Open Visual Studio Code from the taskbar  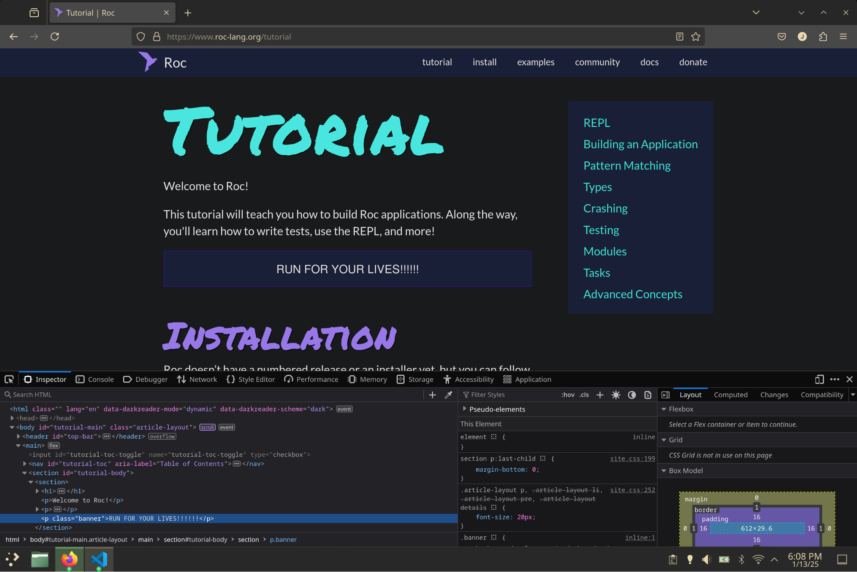click(x=99, y=559)
